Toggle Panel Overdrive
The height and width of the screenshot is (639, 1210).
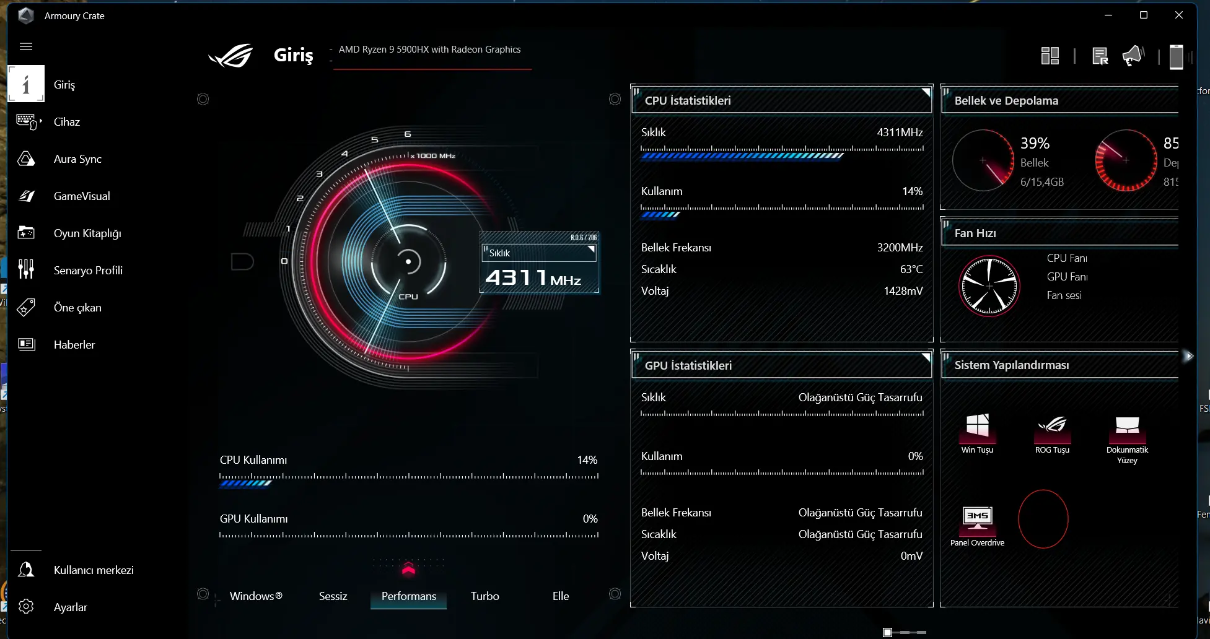(977, 526)
